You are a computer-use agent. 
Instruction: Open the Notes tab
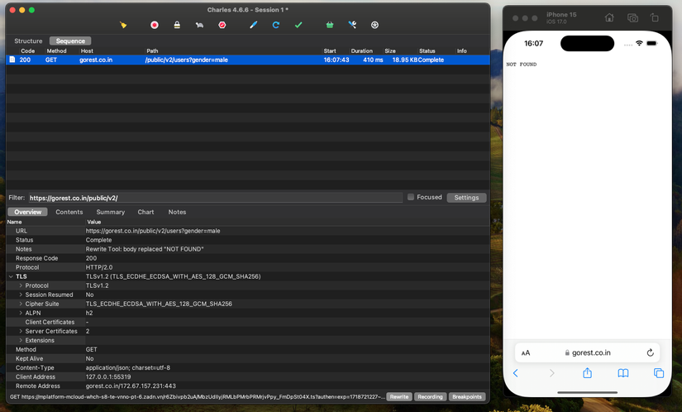pyautogui.click(x=177, y=212)
